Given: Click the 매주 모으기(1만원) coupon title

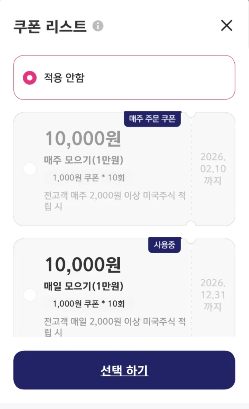Looking at the screenshot, I should tap(84, 160).
